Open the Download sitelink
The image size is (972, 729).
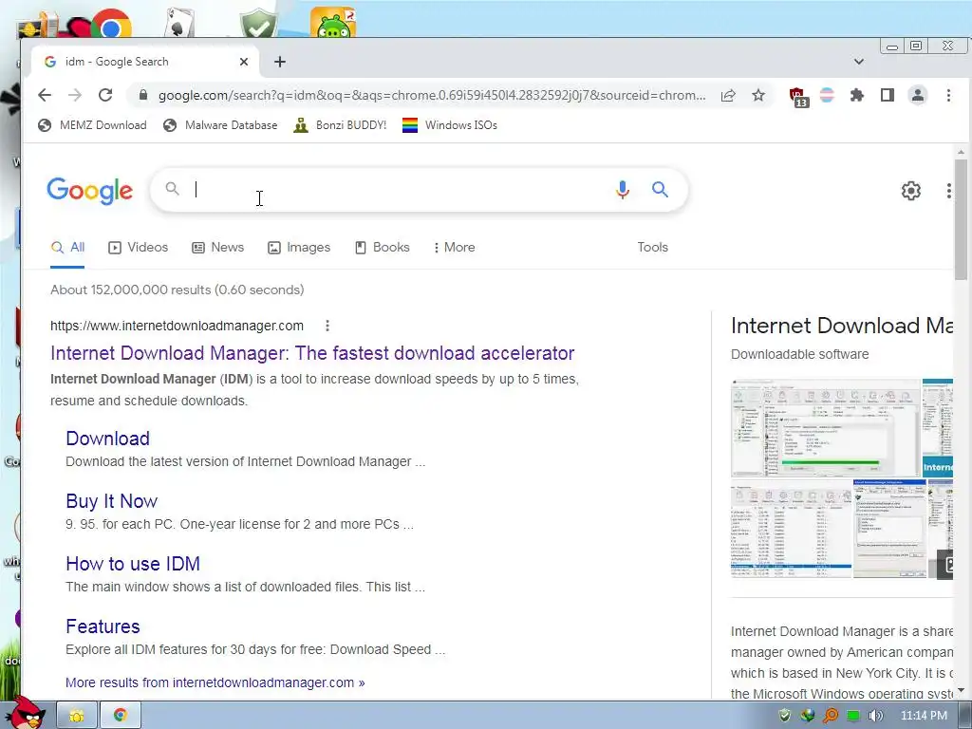(108, 439)
